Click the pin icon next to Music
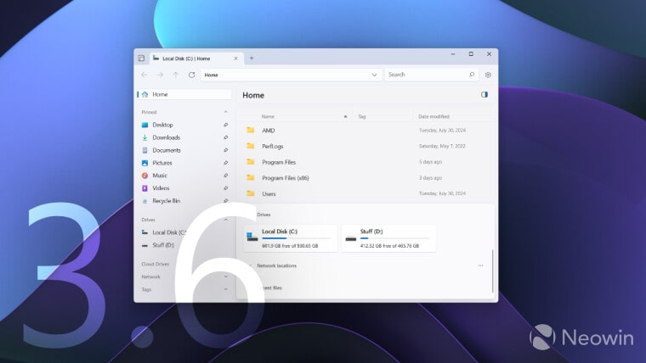646x363 pixels. point(226,176)
